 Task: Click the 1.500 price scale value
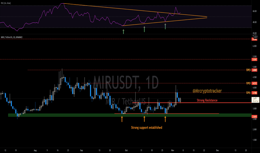click(254, 140)
